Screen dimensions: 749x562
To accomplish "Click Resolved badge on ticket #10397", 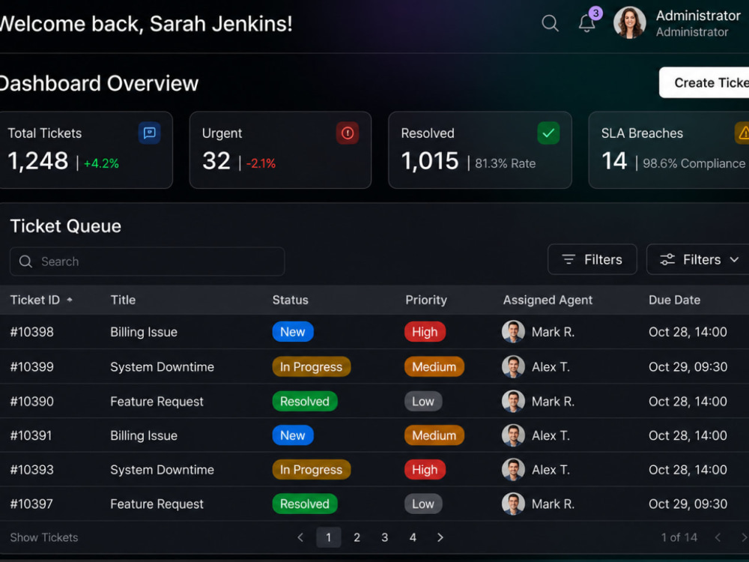I will 305,504.
